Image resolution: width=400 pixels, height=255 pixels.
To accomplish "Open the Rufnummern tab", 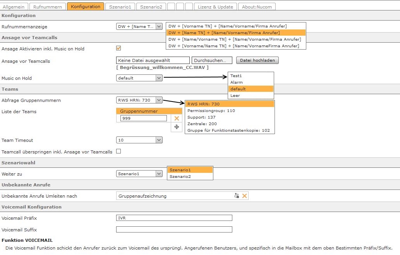I will [x=48, y=7].
